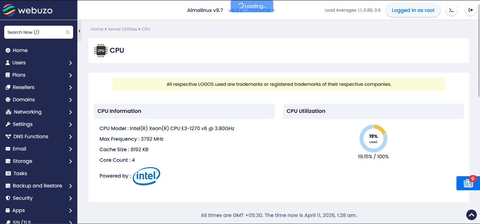Image resolution: width=480 pixels, height=224 pixels.
Task: Open the notifications news icon with badge
Action: click(x=468, y=183)
